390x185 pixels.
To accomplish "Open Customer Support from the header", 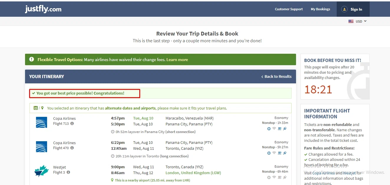I will point(289,9).
